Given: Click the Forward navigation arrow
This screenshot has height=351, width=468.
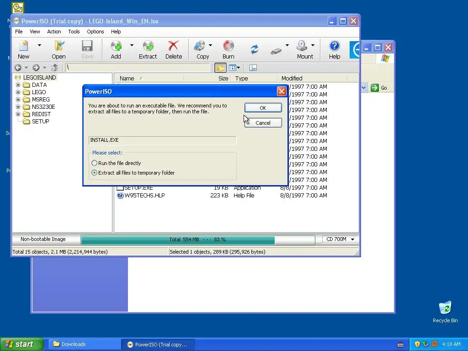Looking at the screenshot, I should pyautogui.click(x=36, y=68).
